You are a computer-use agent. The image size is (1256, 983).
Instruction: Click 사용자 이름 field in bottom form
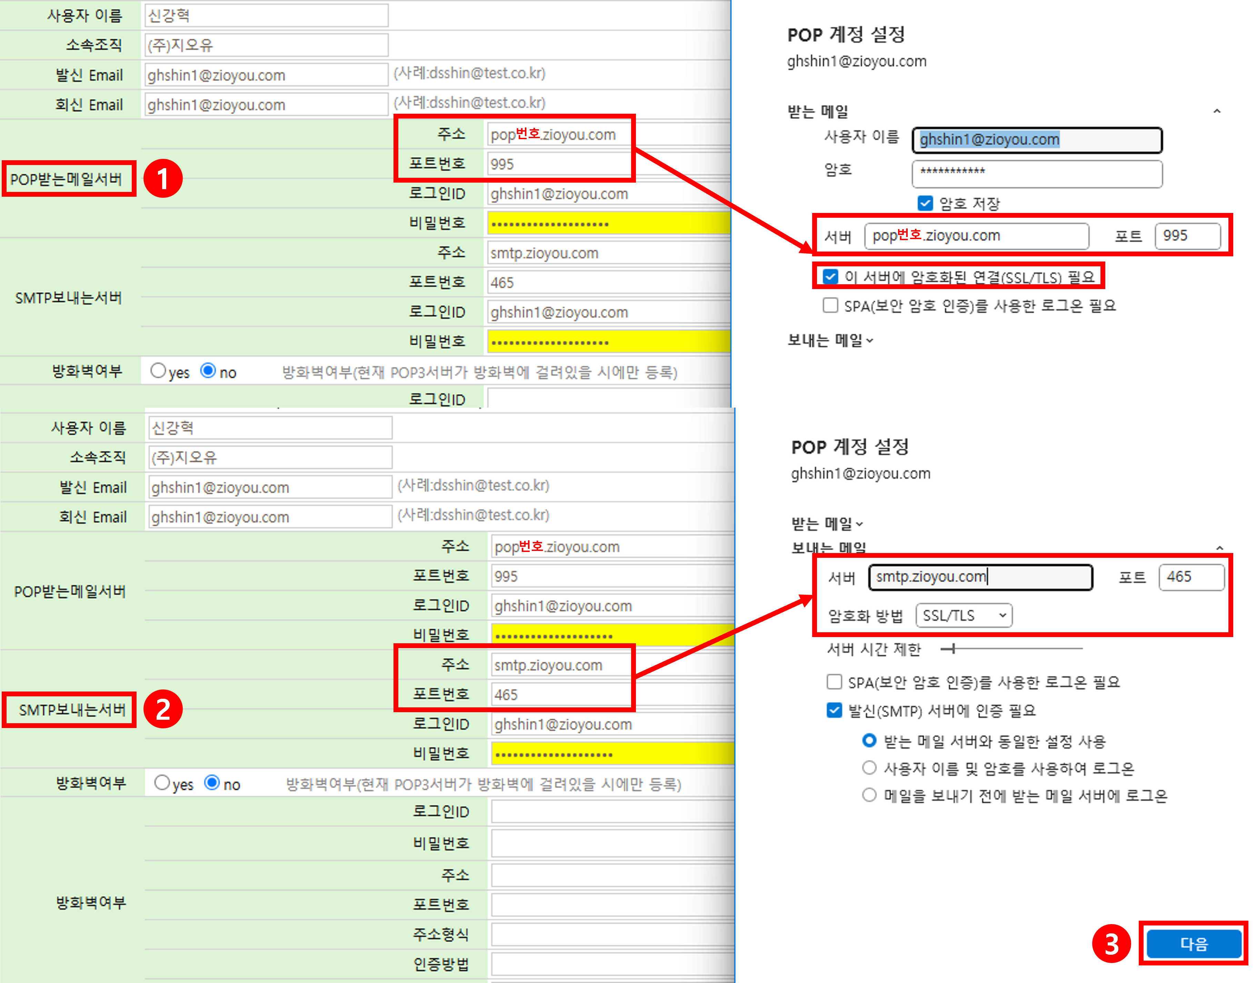270,428
